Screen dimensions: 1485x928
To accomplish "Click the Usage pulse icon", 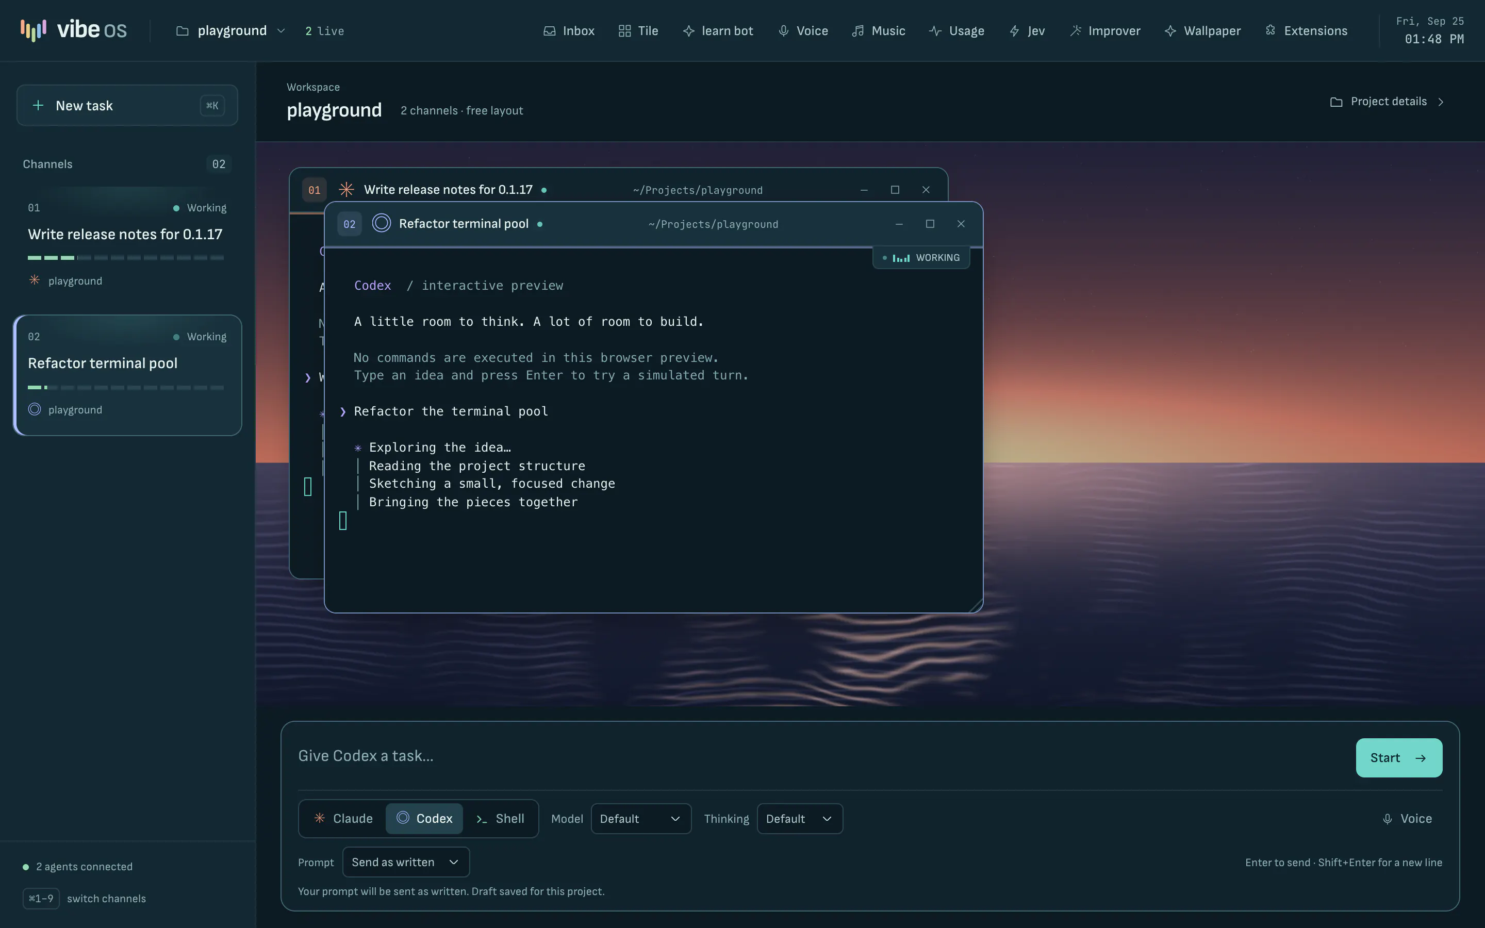I will point(935,31).
